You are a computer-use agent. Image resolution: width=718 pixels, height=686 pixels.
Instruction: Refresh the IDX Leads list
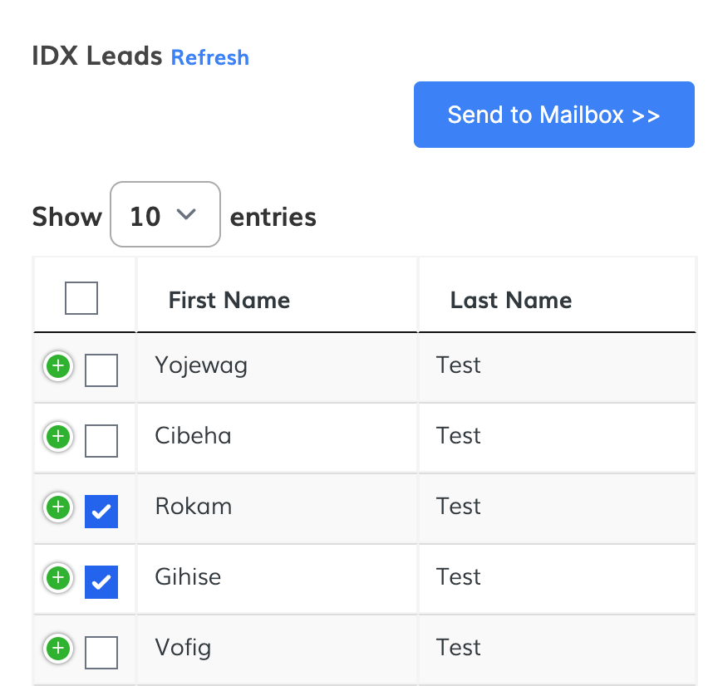click(x=209, y=57)
